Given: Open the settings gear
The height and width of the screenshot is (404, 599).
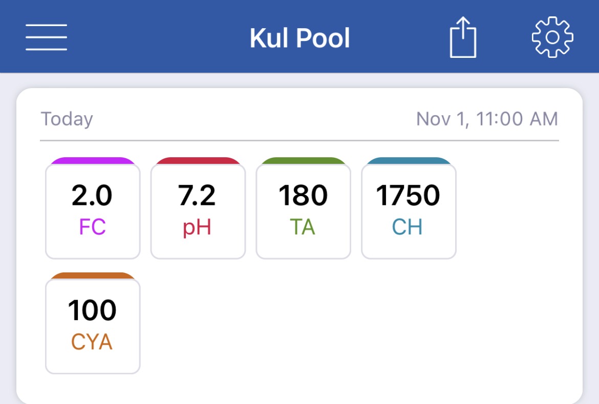Looking at the screenshot, I should click(x=552, y=37).
